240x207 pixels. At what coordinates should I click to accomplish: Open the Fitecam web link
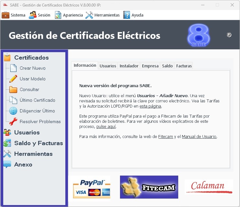(x=166, y=136)
